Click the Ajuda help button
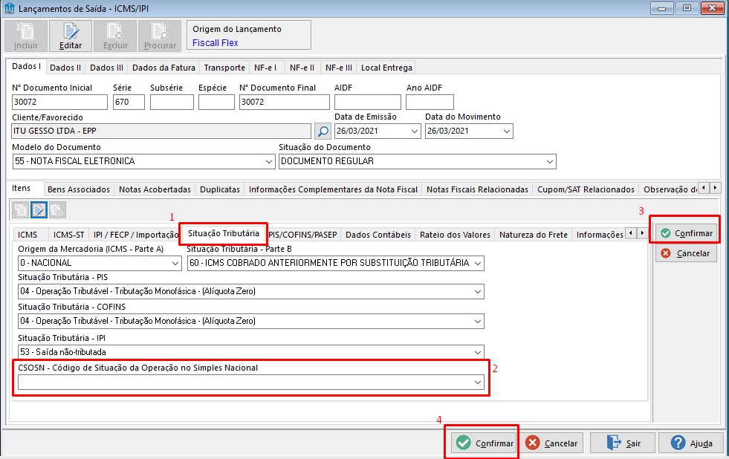The width and height of the screenshot is (729, 459). click(x=691, y=443)
